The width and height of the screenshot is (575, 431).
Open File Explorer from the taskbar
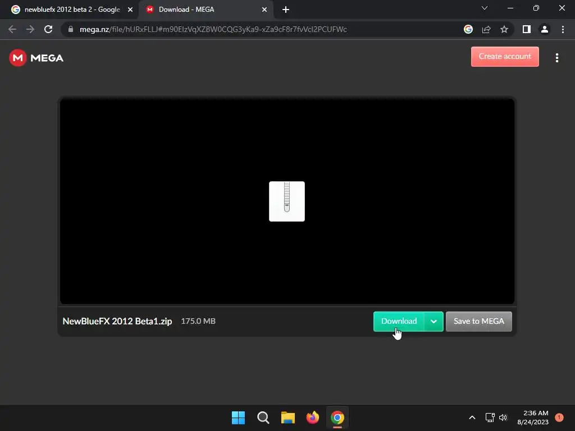pyautogui.click(x=288, y=418)
